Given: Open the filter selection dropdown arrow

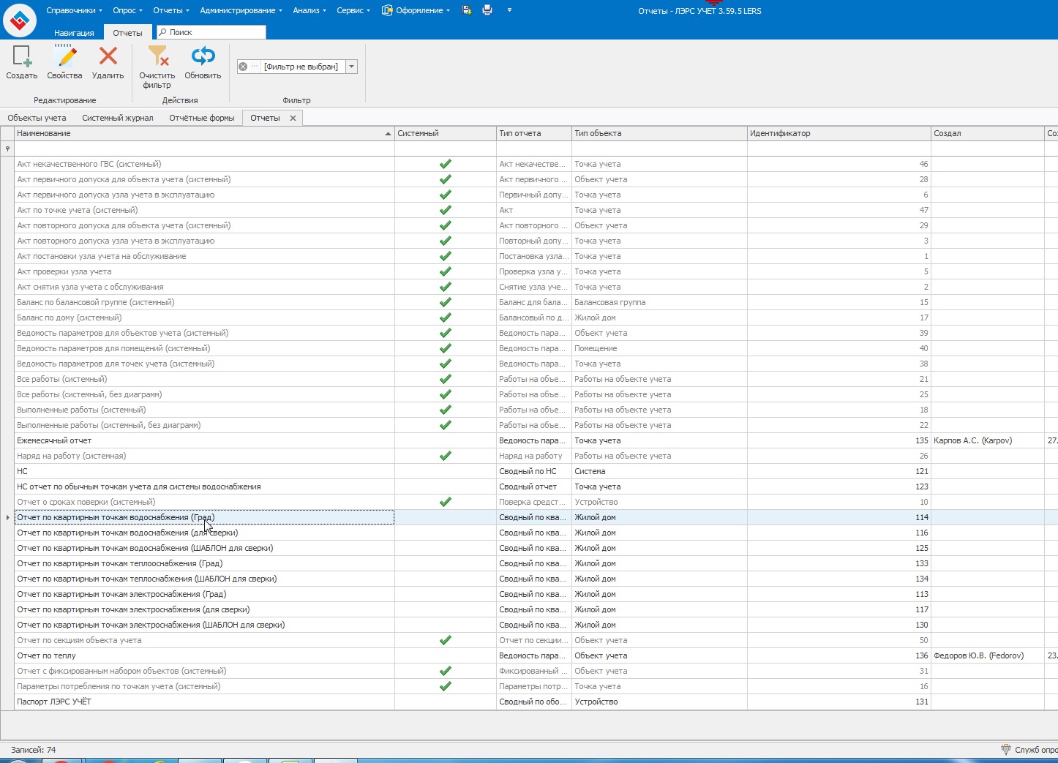Looking at the screenshot, I should click(351, 67).
